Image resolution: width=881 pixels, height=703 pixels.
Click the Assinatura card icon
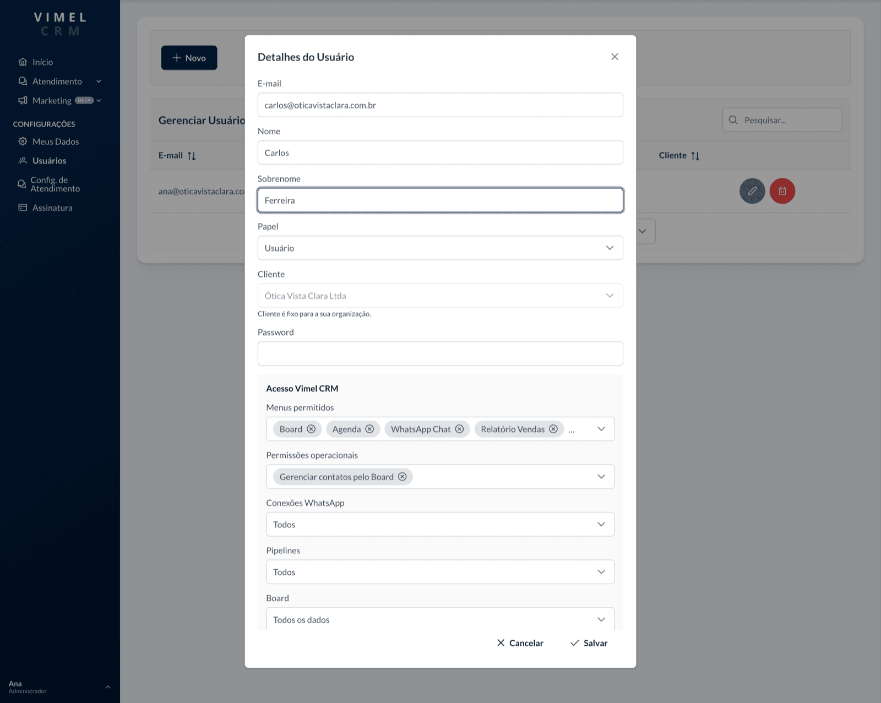coord(23,208)
